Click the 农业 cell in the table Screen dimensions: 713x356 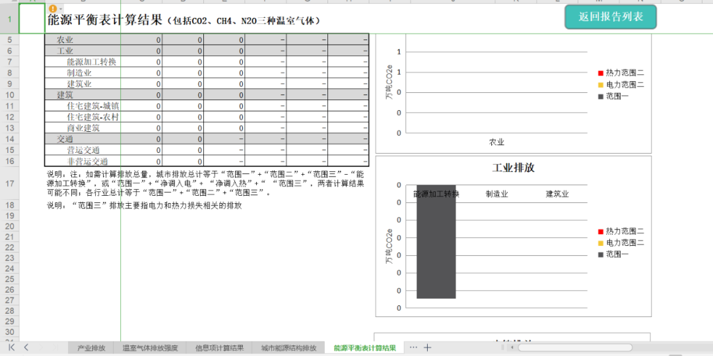click(83, 40)
